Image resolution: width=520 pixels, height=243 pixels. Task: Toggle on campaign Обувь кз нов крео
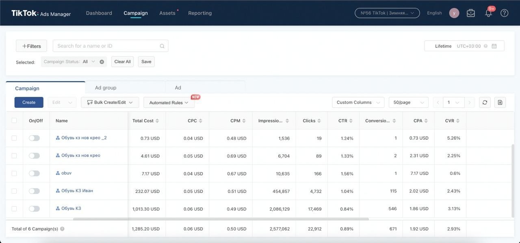(34, 156)
